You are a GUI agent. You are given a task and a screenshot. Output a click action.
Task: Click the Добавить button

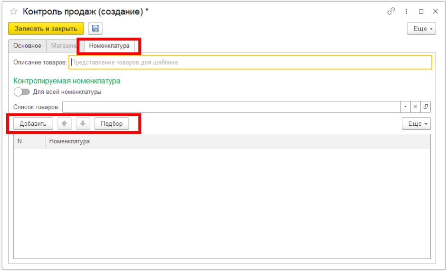[x=33, y=124]
